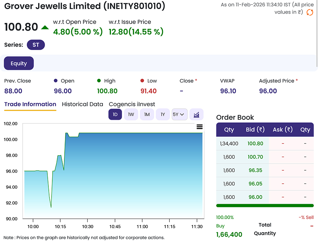The width and height of the screenshot is (318, 244).
Task: Expand the 5Y period dropdown
Action: coord(179,114)
